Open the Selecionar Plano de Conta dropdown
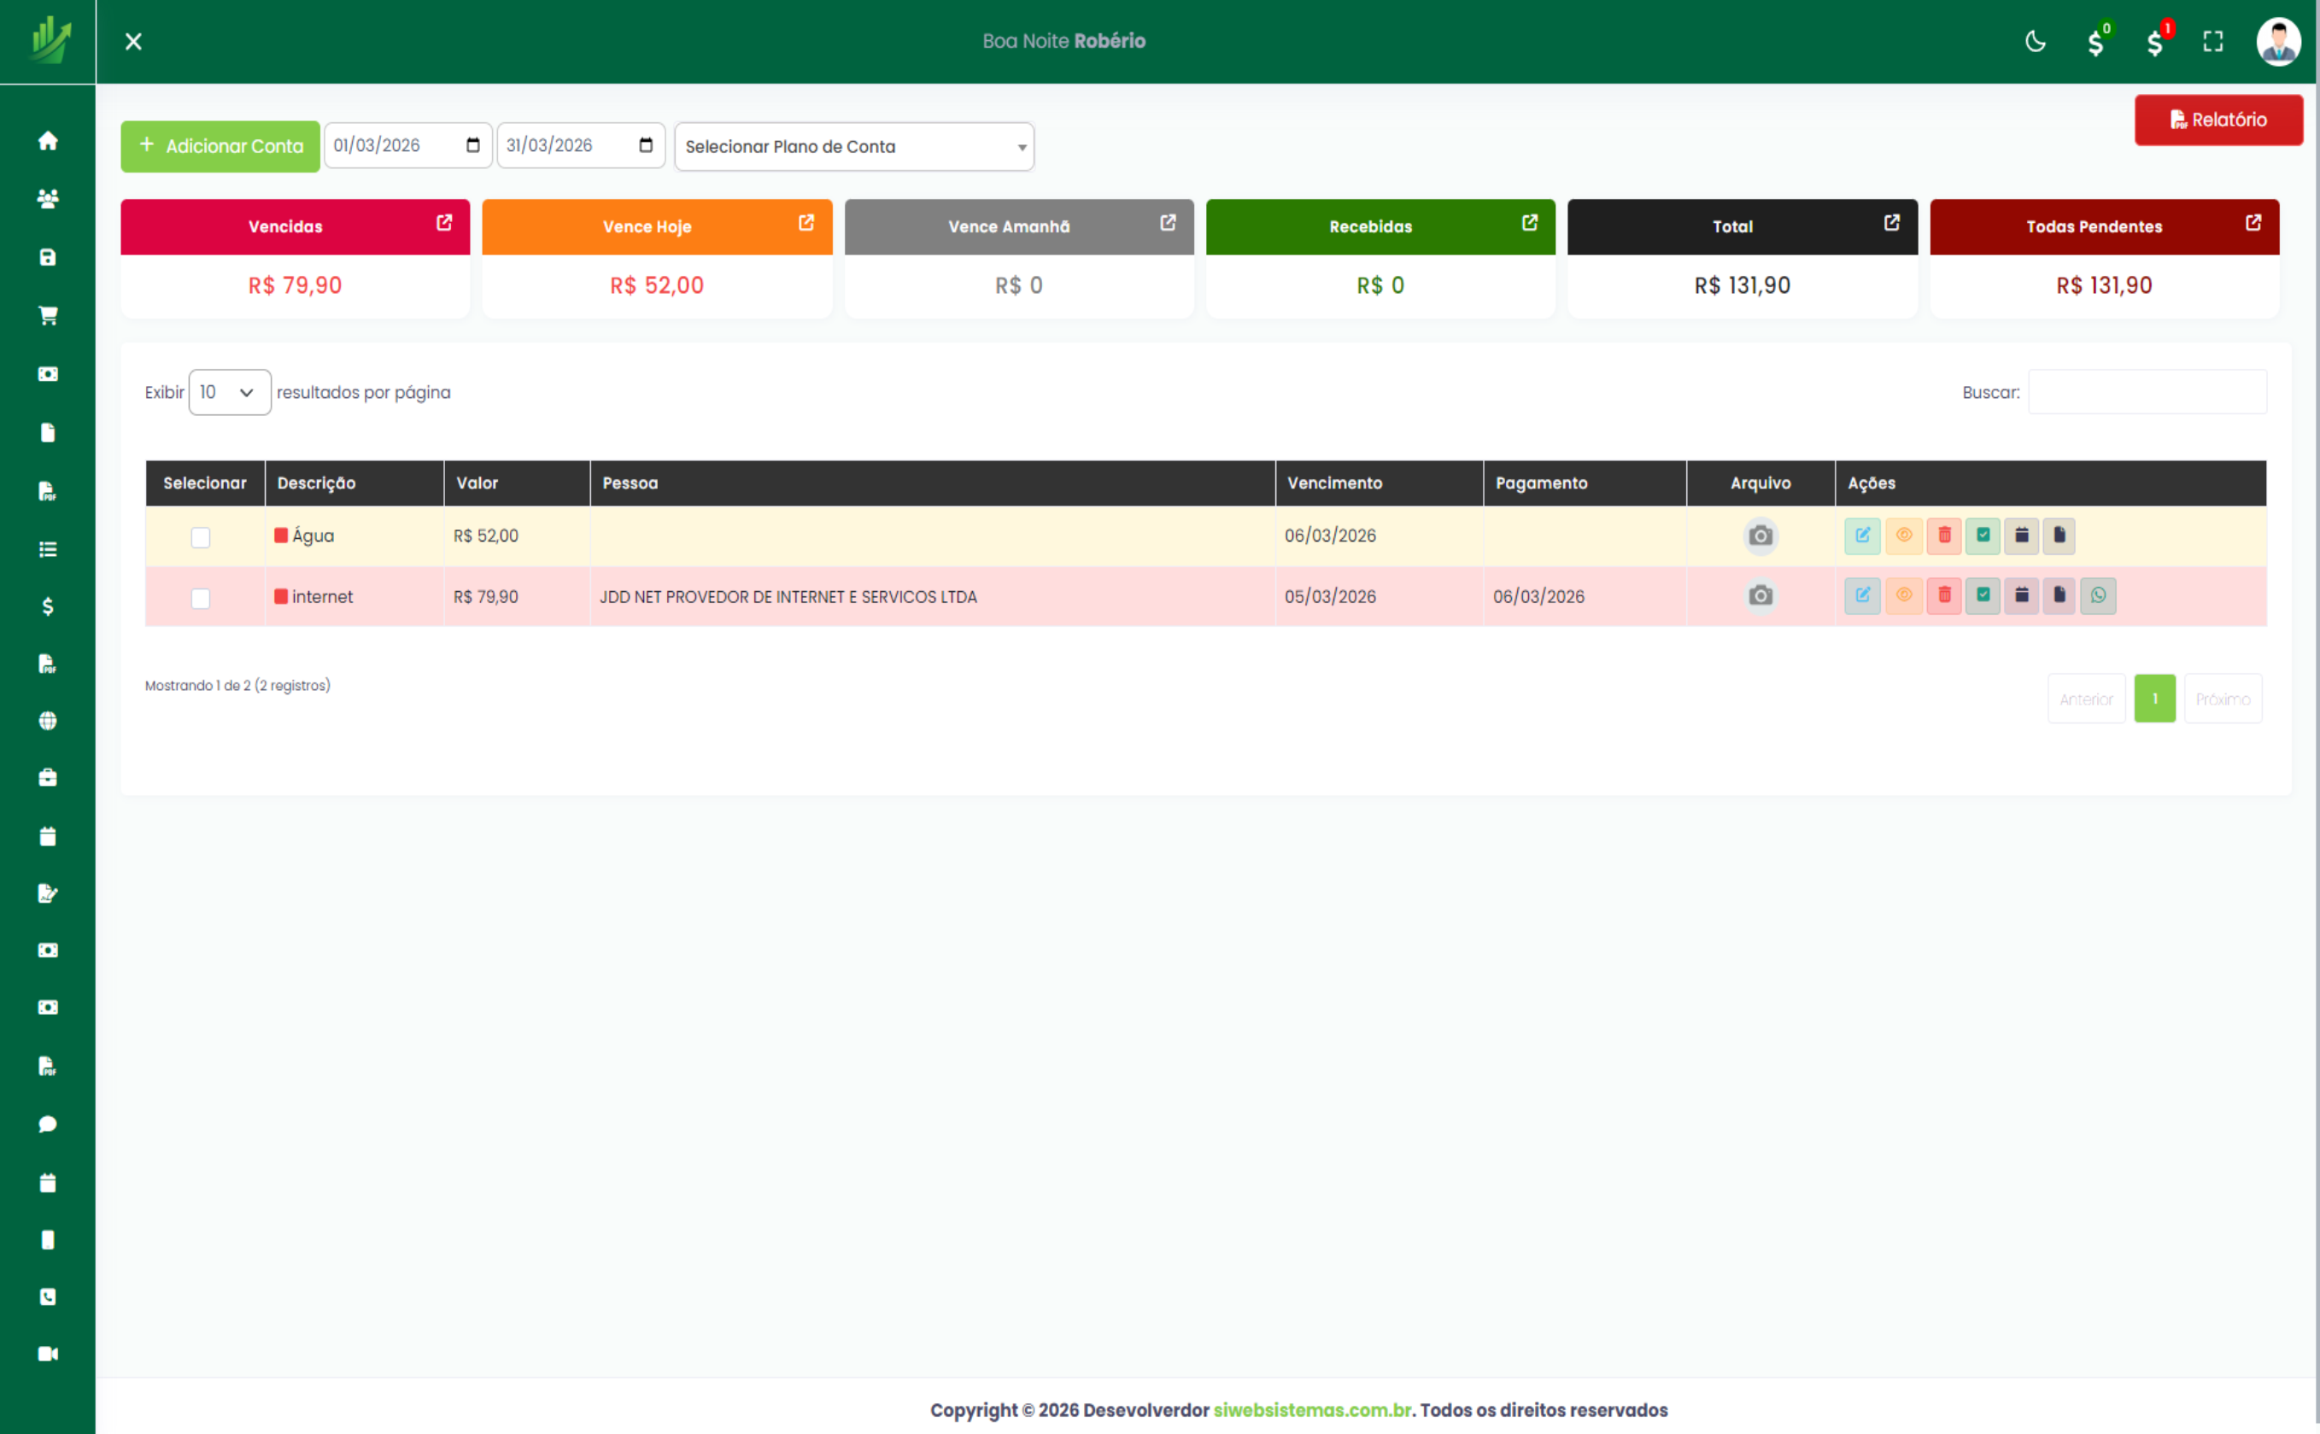The width and height of the screenshot is (2320, 1434). (x=853, y=147)
